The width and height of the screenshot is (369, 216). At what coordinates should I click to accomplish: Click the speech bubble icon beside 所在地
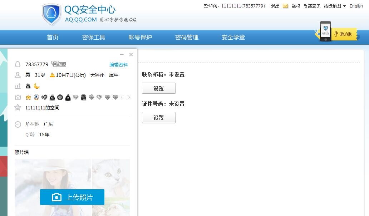coord(18,124)
